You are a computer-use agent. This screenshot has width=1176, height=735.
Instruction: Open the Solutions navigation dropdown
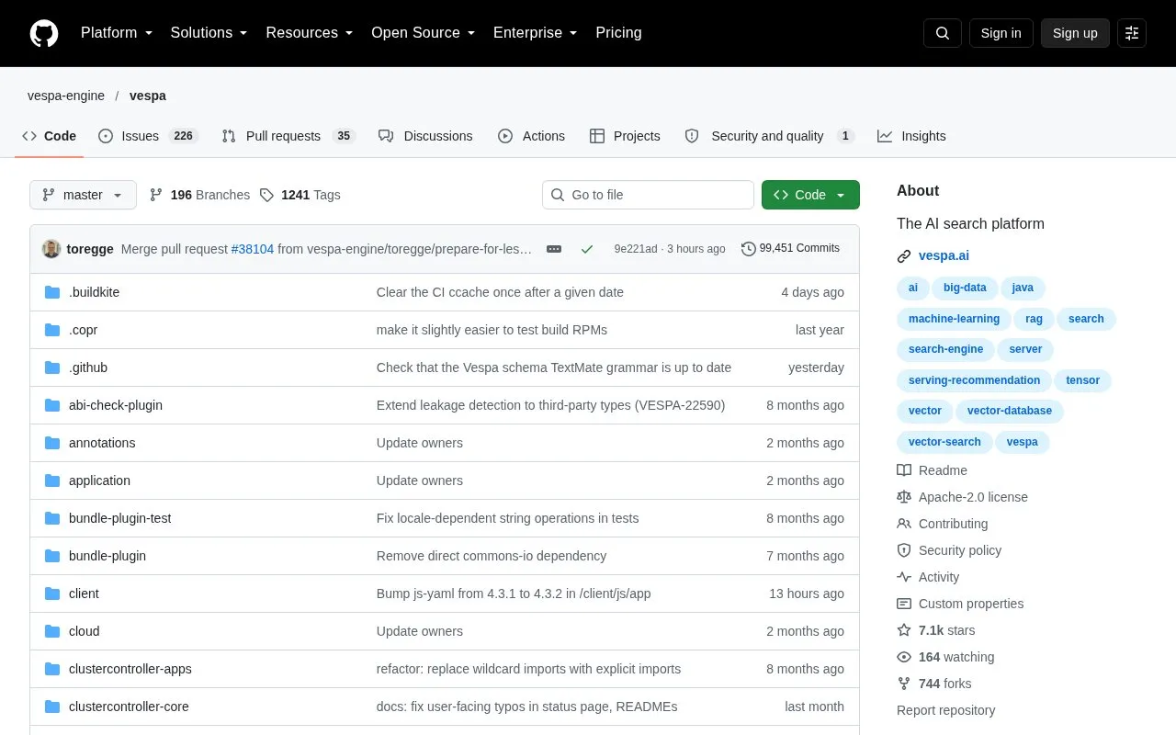coord(209,33)
